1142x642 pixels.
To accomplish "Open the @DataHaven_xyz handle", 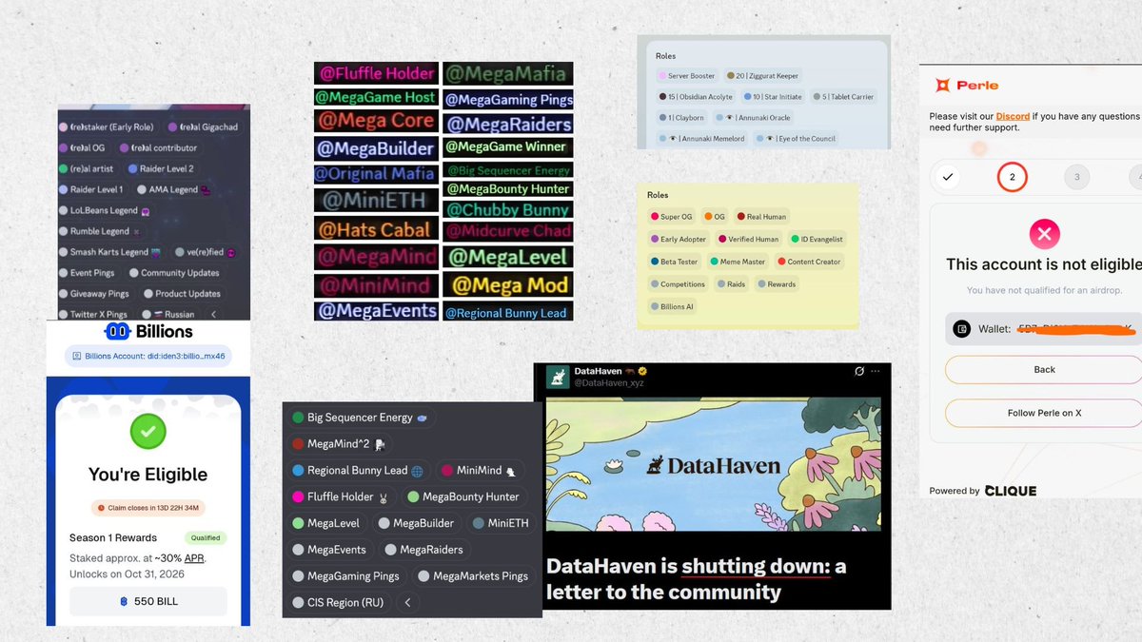I will pyautogui.click(x=608, y=382).
